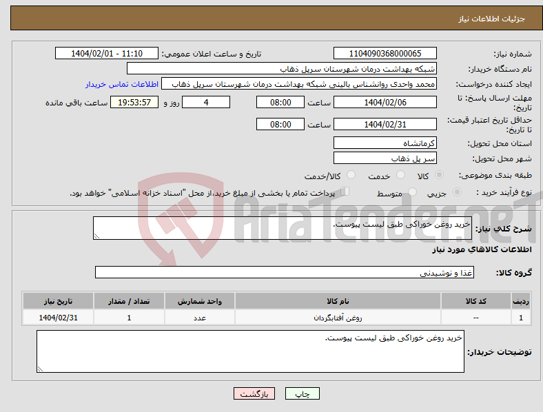Viewport: 543px width, 412px height.
Task: Select the کالا radio button
Action: [x=439, y=175]
